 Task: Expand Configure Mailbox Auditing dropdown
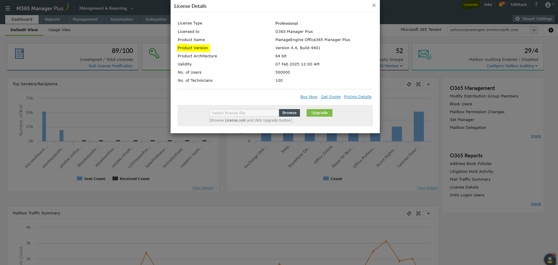[512, 66]
